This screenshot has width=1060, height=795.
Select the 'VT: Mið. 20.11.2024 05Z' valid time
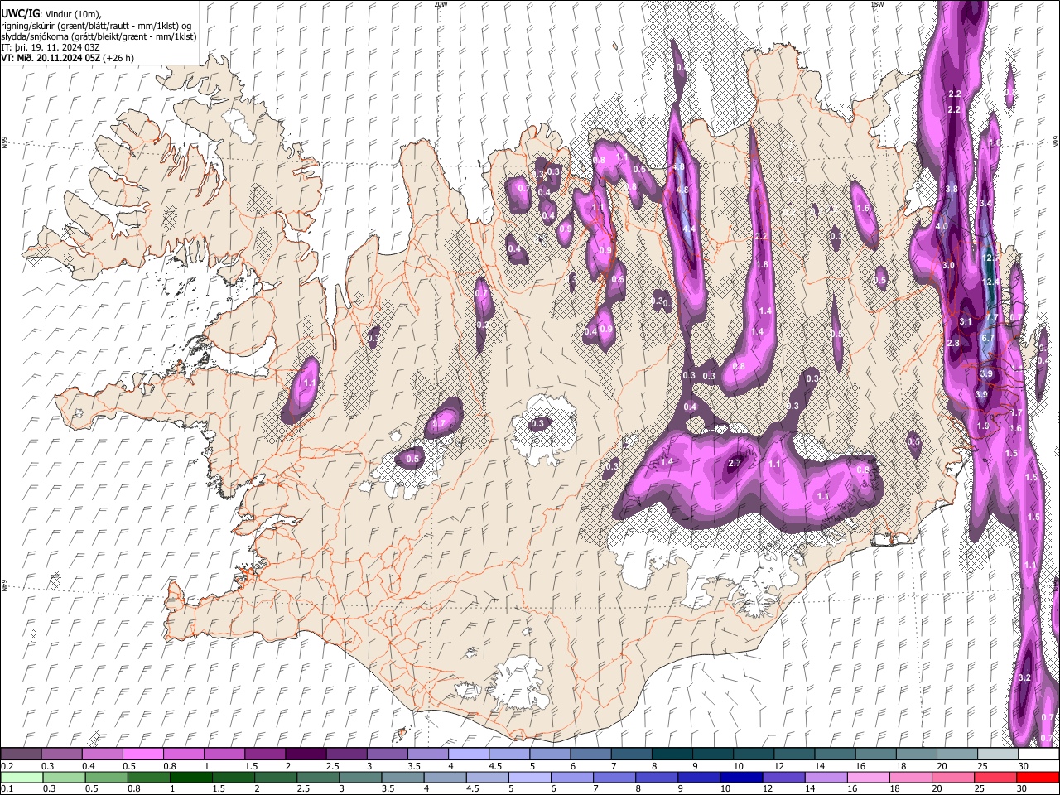tap(51, 58)
